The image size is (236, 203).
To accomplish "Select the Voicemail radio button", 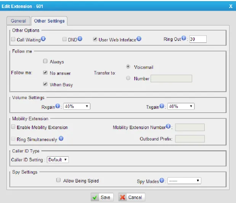I will pyautogui.click(x=128, y=67).
